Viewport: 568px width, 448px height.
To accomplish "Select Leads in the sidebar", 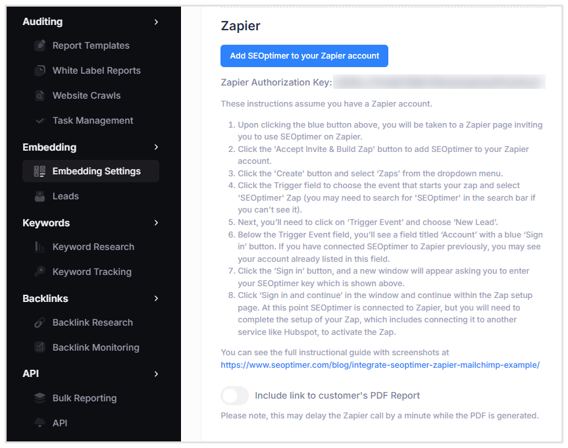I will 66,196.
